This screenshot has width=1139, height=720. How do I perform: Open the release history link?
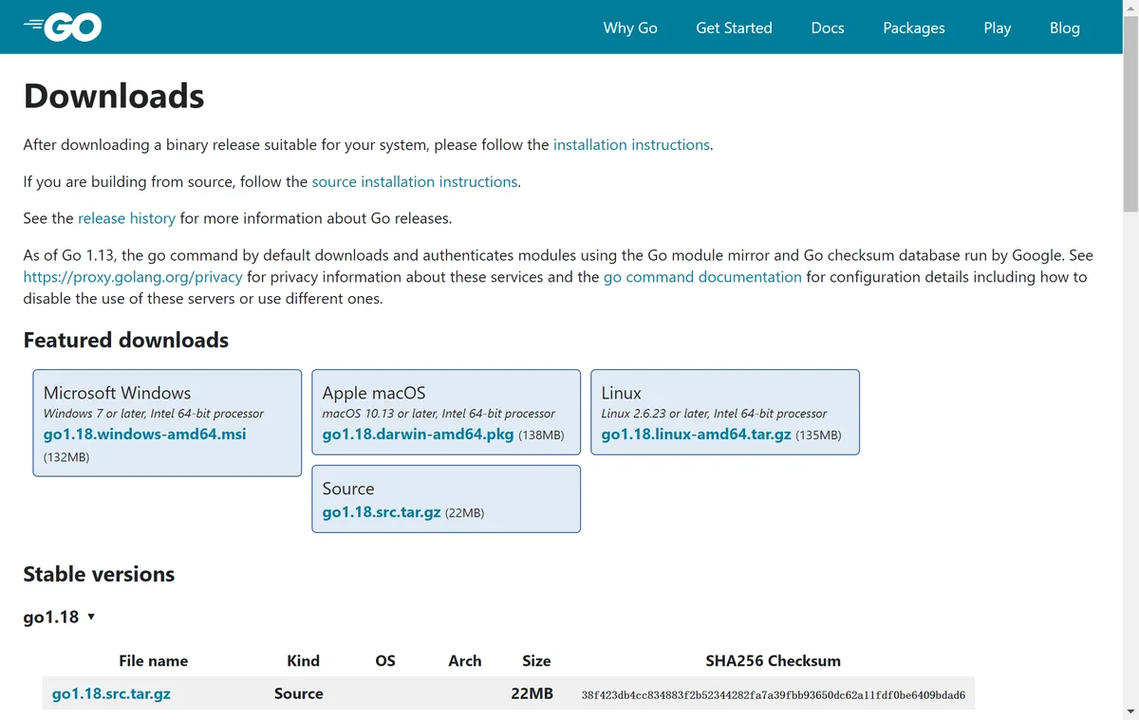(126, 218)
